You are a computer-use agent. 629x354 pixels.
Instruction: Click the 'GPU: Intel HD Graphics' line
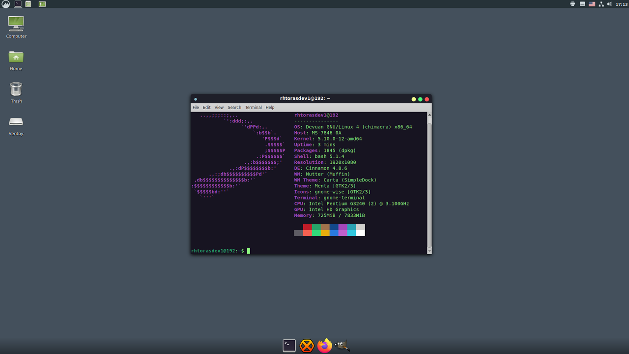(x=326, y=209)
